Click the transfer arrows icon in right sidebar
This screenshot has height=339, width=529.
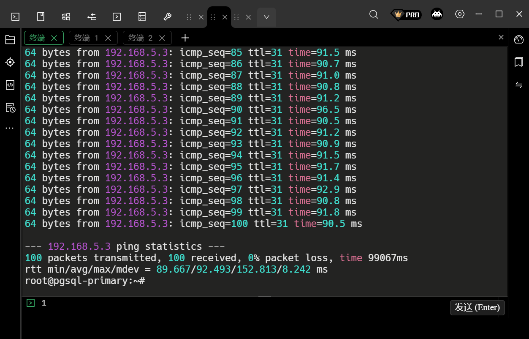(x=518, y=85)
